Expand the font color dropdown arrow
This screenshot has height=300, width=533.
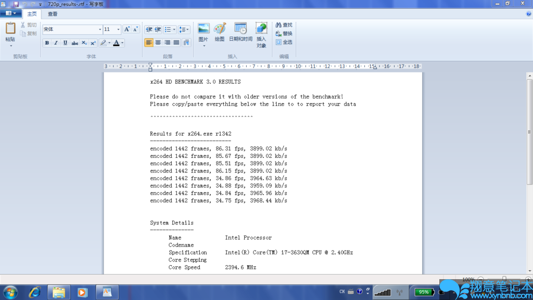point(122,43)
